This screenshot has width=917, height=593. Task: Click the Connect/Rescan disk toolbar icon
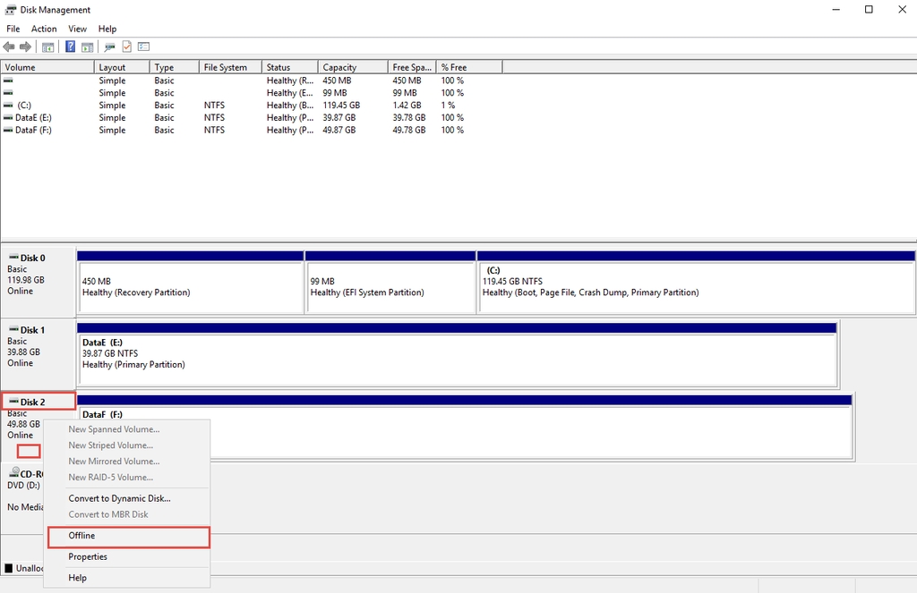[110, 47]
